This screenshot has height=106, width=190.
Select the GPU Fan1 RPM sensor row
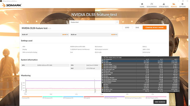point(141,84)
